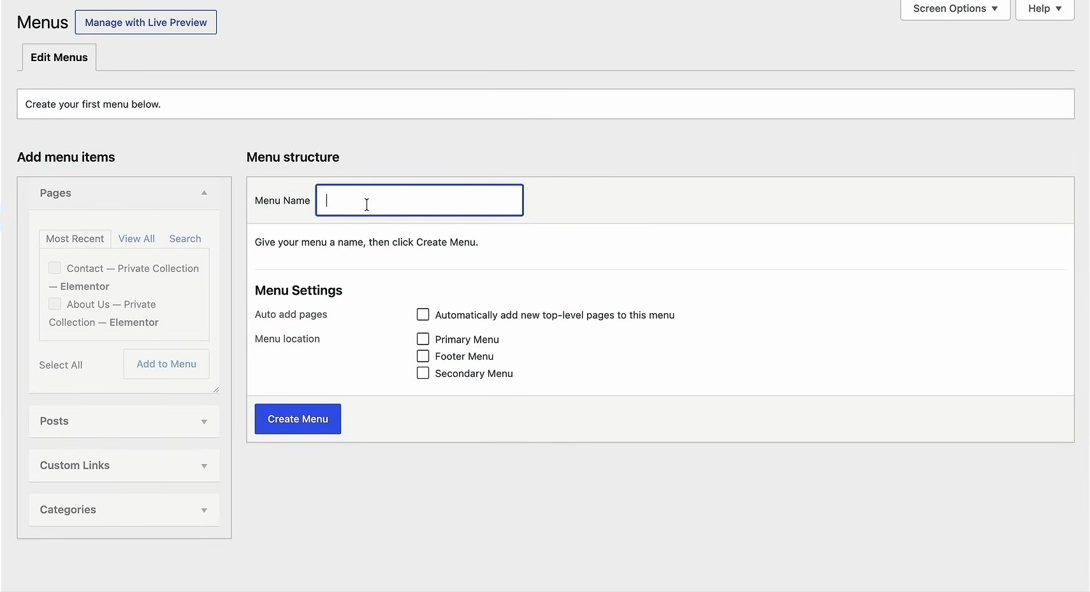Click the 'Add menu items' heading
Image resolution: width=1090 pixels, height=592 pixels.
66,157
